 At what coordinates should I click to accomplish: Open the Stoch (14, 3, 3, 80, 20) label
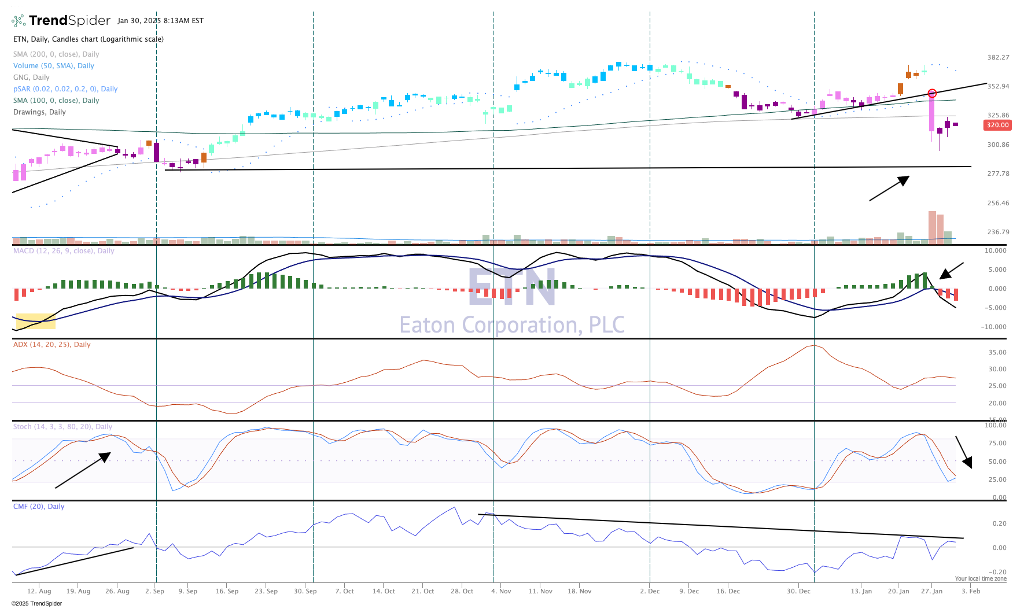coord(62,427)
